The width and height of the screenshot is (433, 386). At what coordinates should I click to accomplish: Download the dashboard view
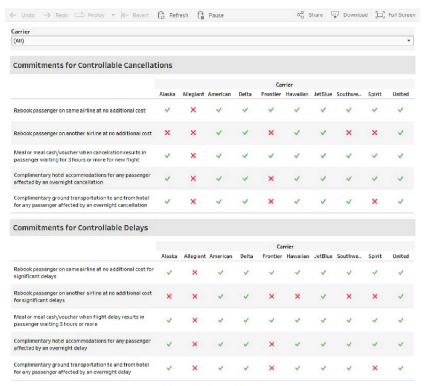pyautogui.click(x=350, y=15)
